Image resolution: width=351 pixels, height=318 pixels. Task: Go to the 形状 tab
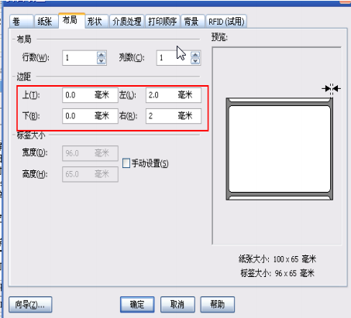pos(96,22)
